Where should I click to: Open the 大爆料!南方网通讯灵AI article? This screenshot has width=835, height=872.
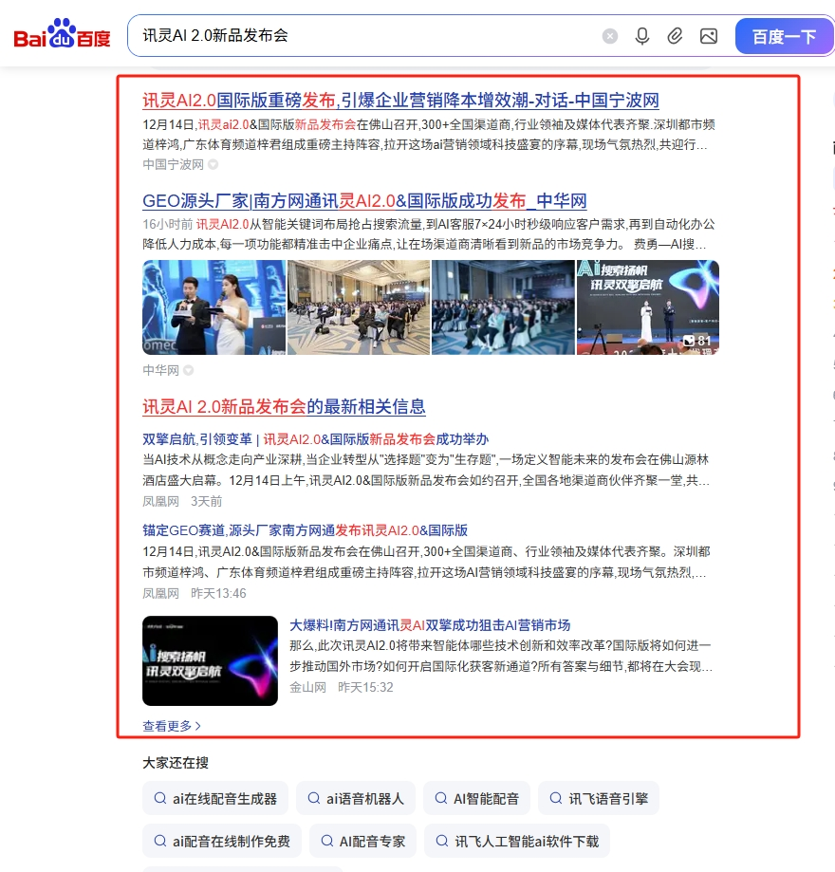[x=430, y=625]
